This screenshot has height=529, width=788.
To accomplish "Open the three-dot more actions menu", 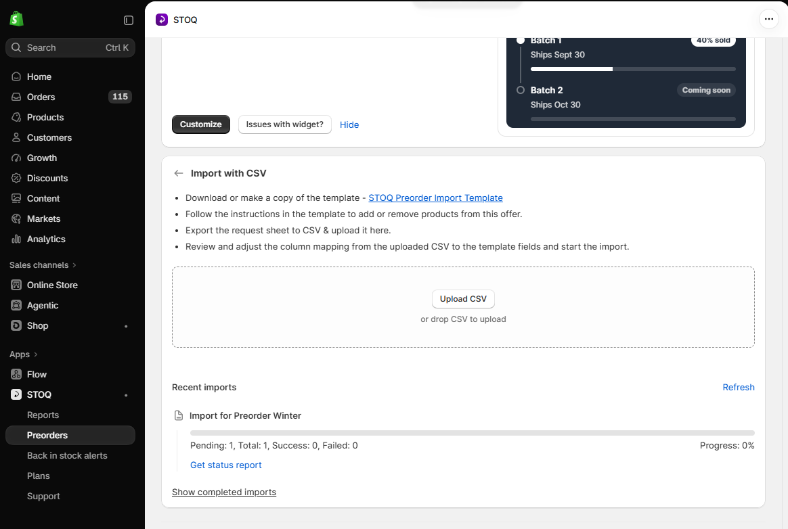I will 768,19.
